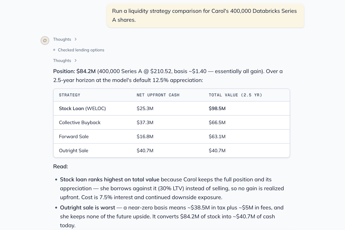Click 'Stock loan ranks highest on total value'
This screenshot has height=230, width=345.
[x=110, y=179]
